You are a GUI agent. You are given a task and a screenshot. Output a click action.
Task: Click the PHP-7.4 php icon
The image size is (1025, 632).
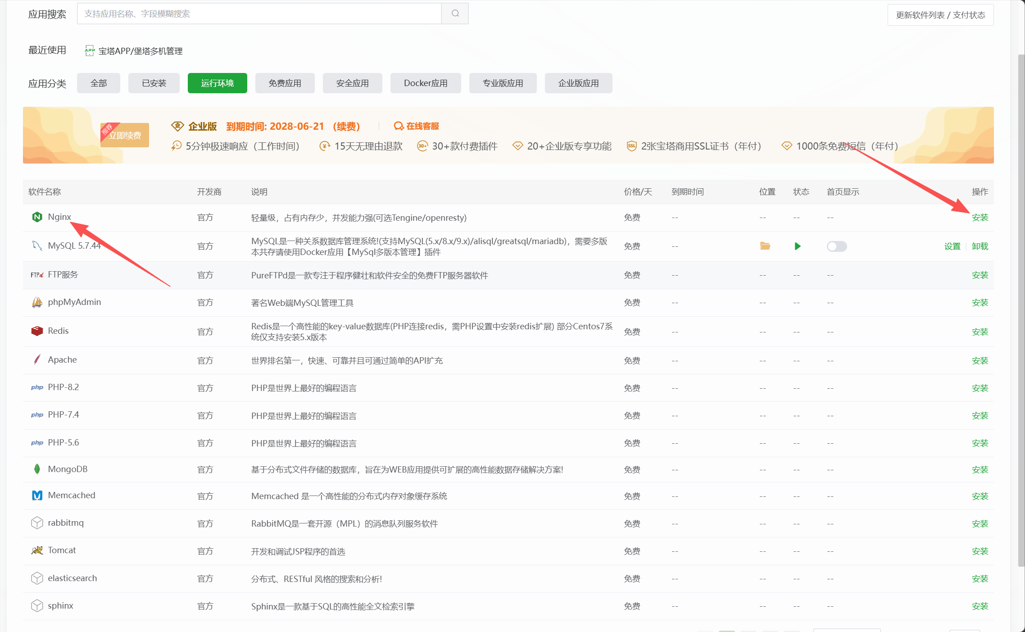(37, 415)
